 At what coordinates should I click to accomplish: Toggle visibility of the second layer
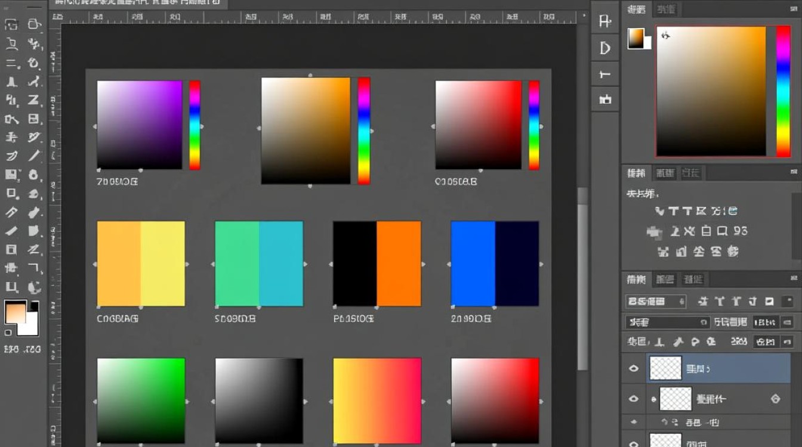[x=634, y=399]
